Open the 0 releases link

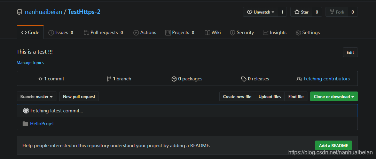pyautogui.click(x=255, y=79)
